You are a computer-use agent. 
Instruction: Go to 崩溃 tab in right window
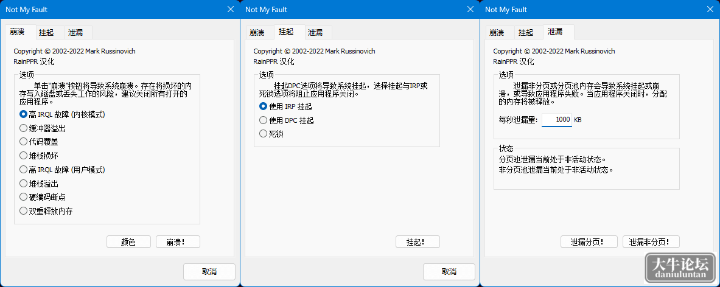point(500,33)
